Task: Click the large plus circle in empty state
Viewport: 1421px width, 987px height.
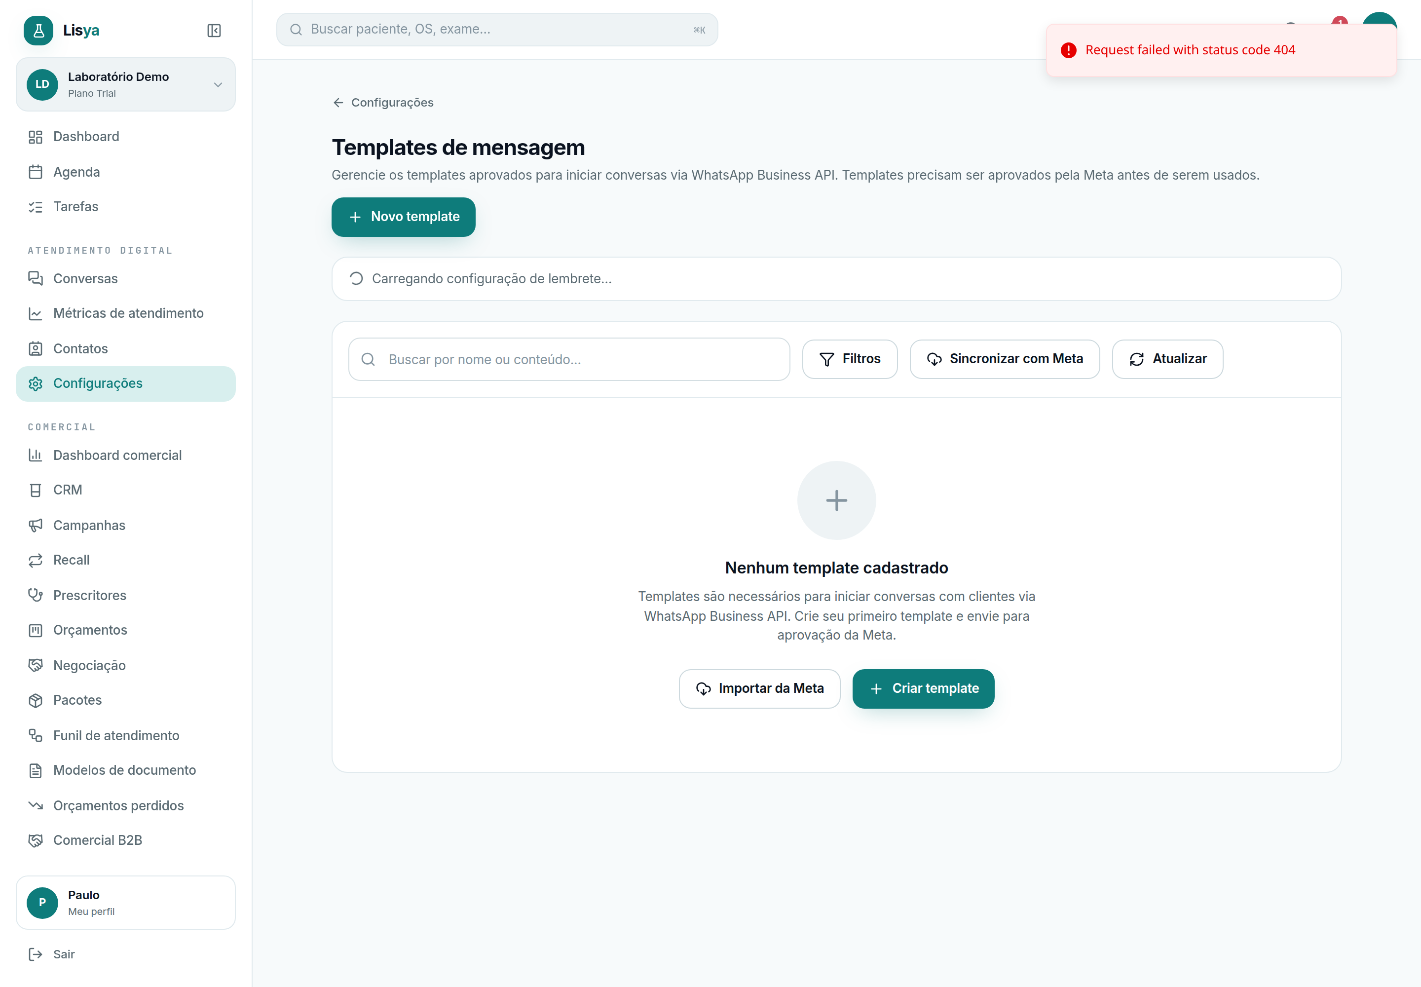Action: click(836, 500)
